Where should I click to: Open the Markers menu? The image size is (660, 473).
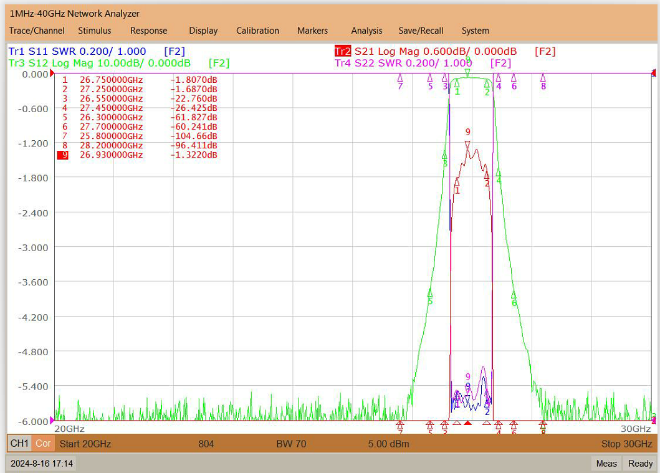[x=312, y=31]
